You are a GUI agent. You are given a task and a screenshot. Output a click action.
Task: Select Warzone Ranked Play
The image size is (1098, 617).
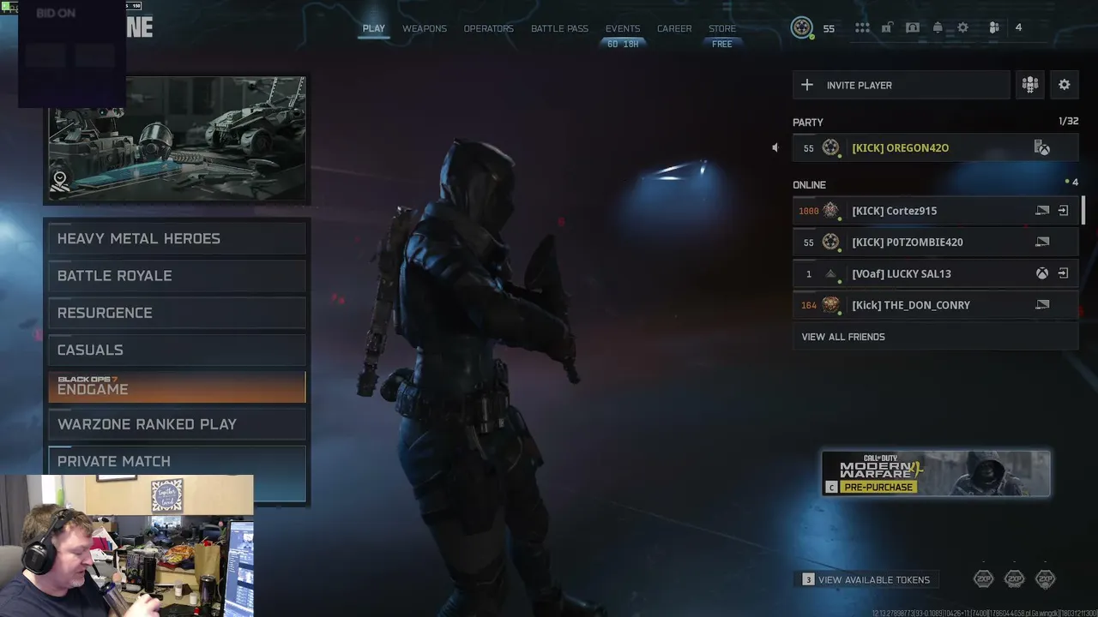click(177, 424)
